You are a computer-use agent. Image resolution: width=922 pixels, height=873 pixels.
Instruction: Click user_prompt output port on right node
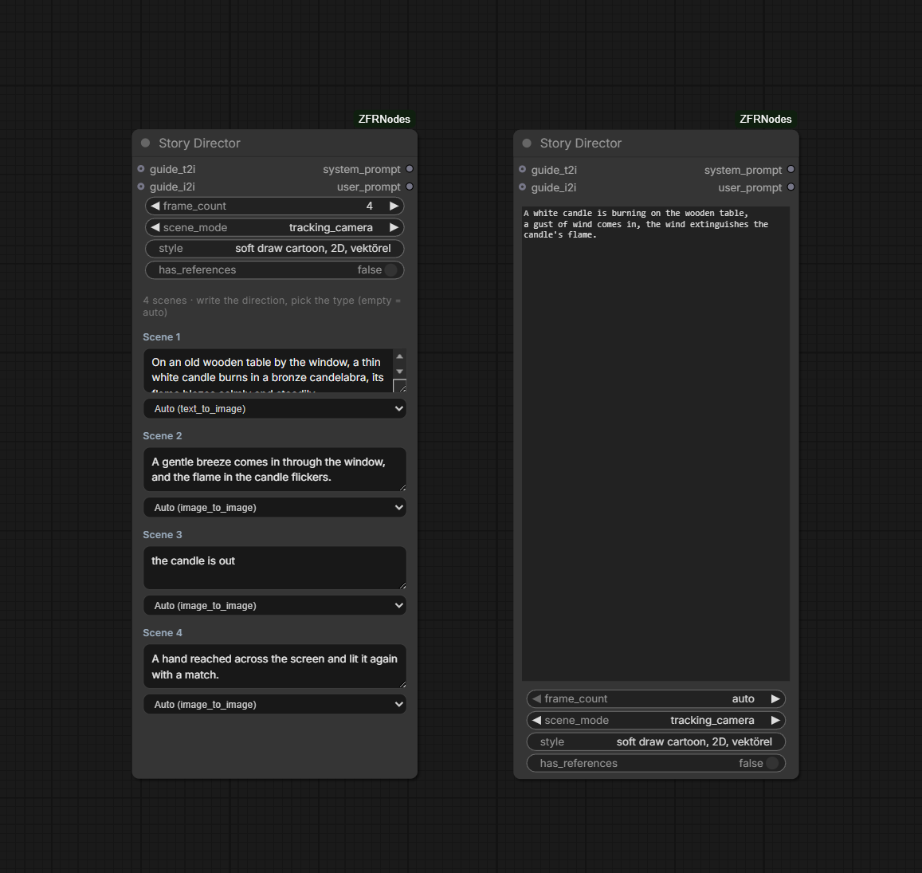coord(791,187)
